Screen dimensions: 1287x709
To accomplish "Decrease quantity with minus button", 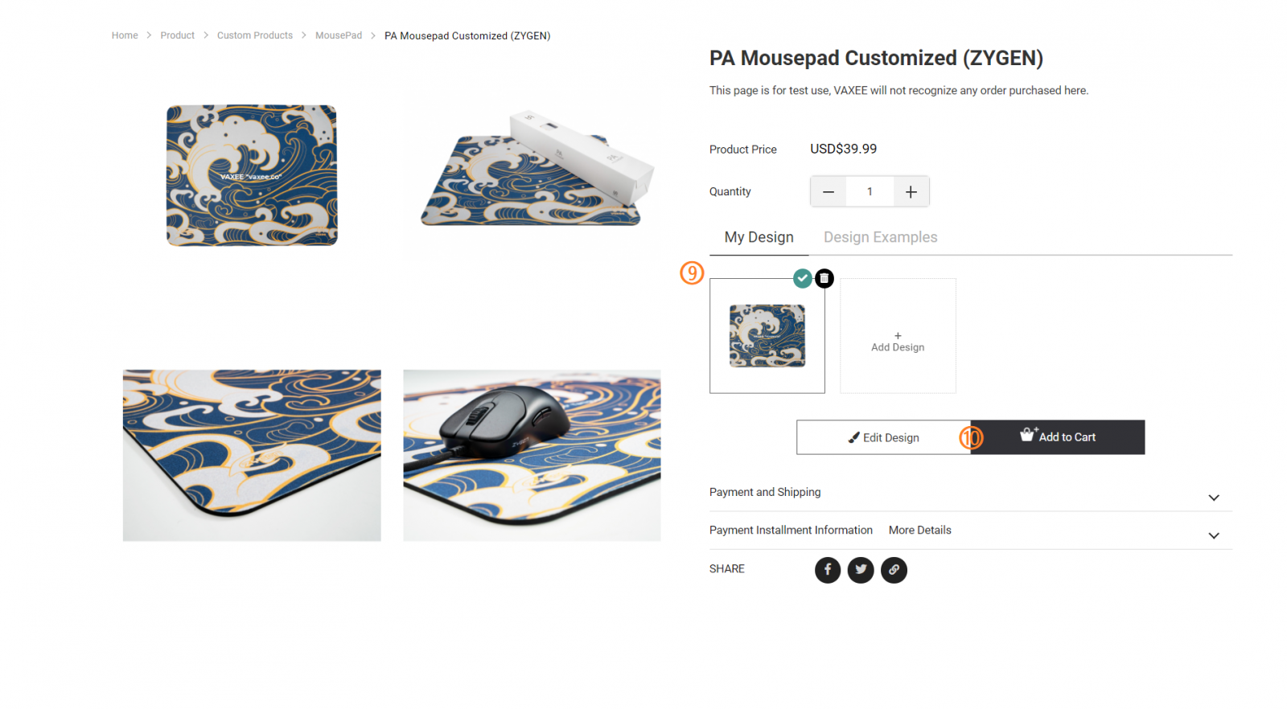I will point(829,191).
